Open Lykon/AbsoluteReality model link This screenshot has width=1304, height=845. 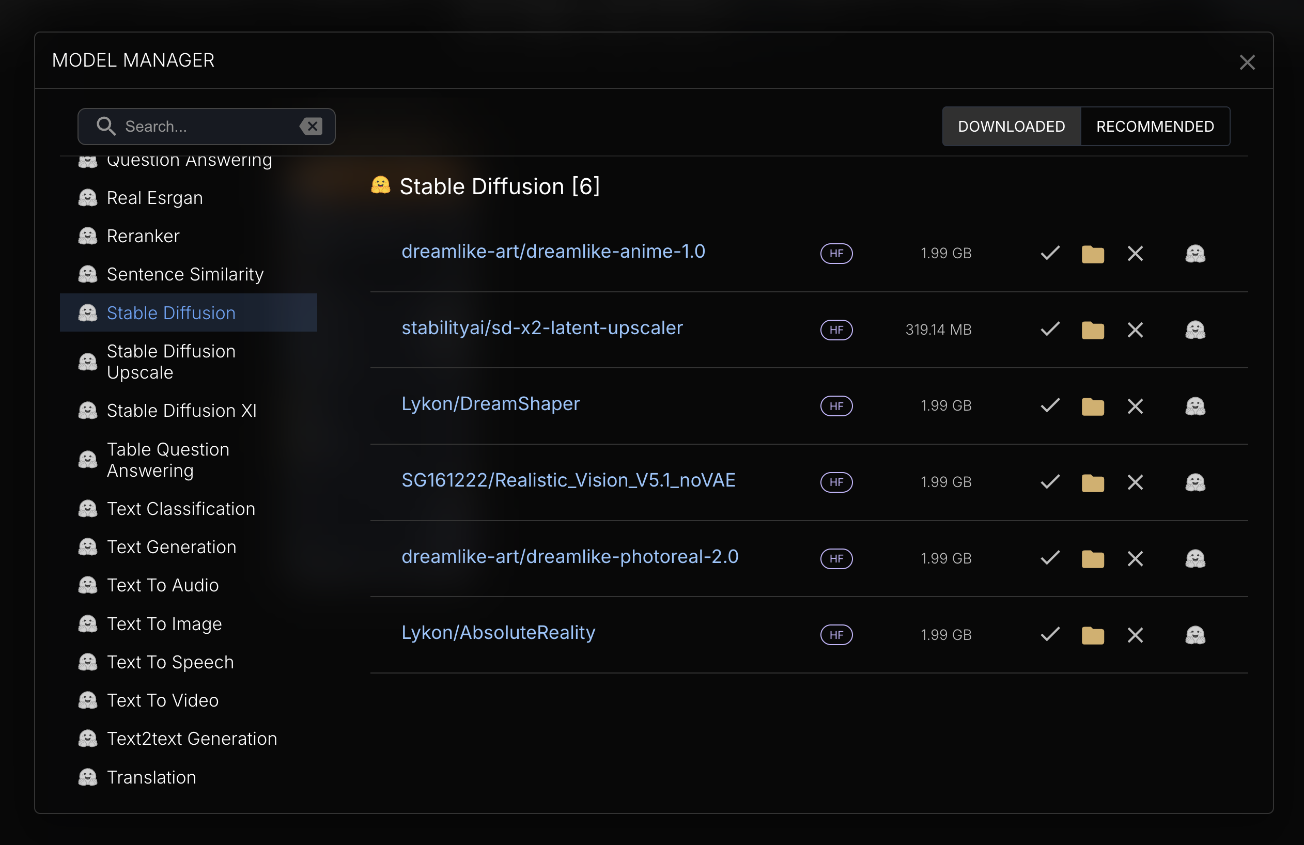tap(499, 633)
